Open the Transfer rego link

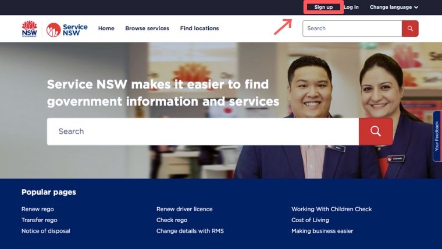point(39,220)
